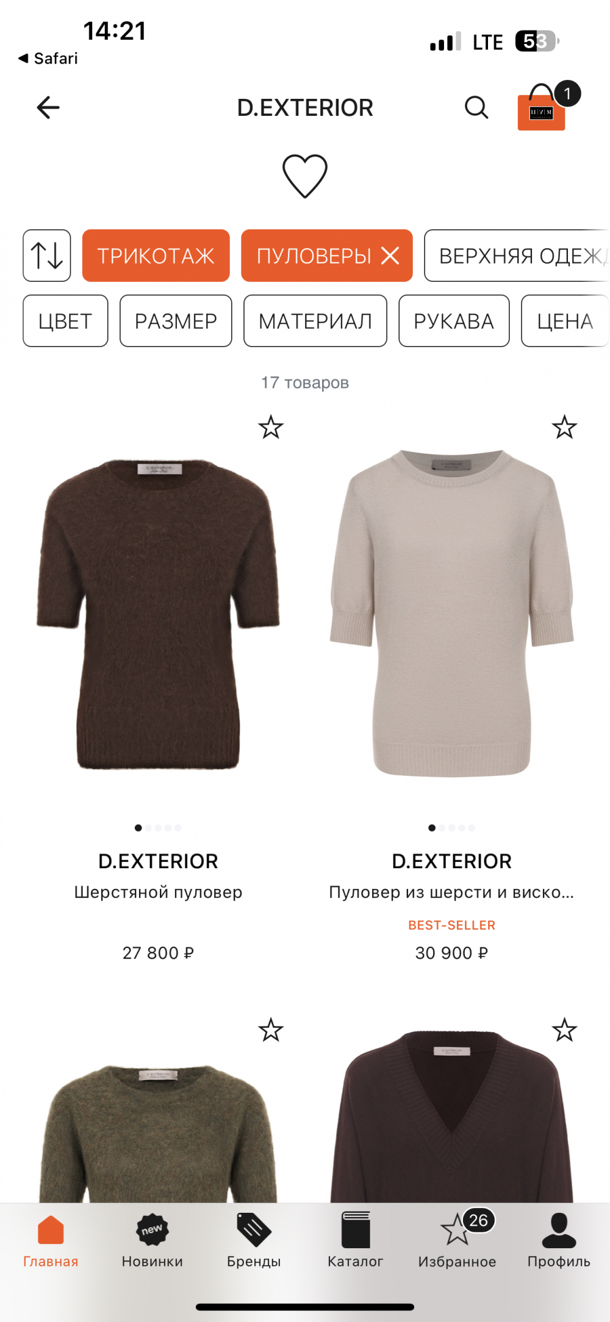
Task: Open the sort order arrows button
Action: click(x=47, y=256)
